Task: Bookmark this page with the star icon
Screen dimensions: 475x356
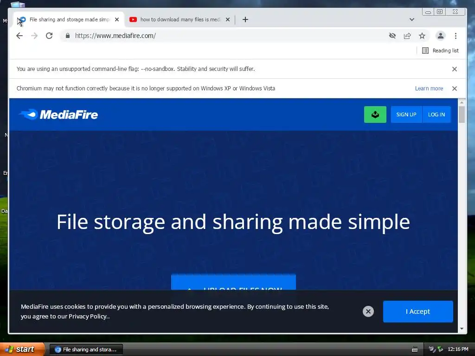Action: [x=422, y=36]
